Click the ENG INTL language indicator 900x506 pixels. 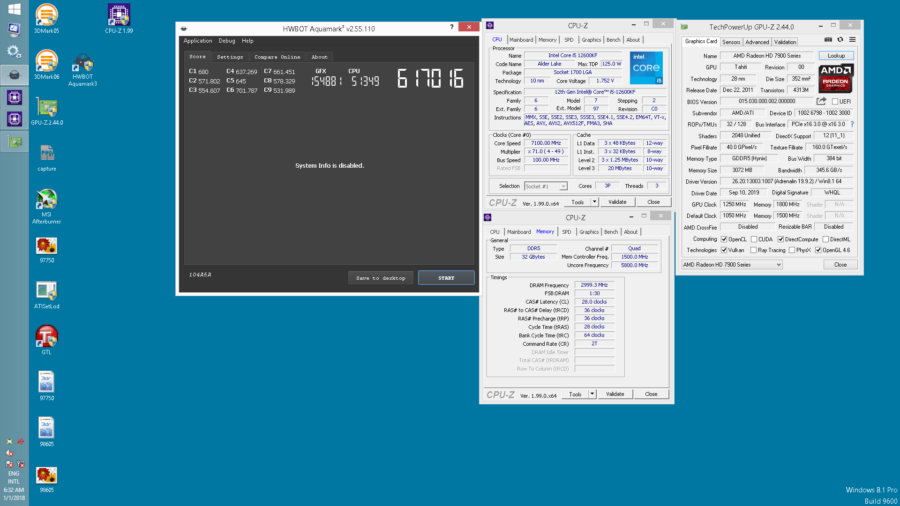[x=14, y=477]
